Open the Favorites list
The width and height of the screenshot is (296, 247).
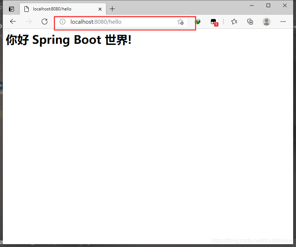tap(234, 22)
